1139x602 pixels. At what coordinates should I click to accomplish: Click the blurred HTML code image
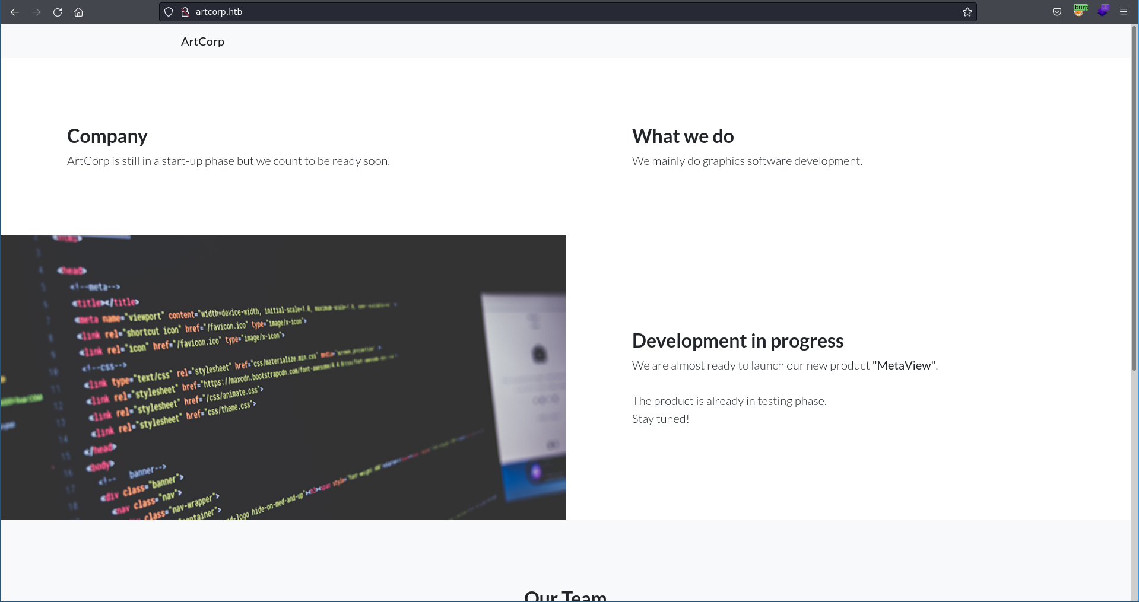pyautogui.click(x=283, y=378)
